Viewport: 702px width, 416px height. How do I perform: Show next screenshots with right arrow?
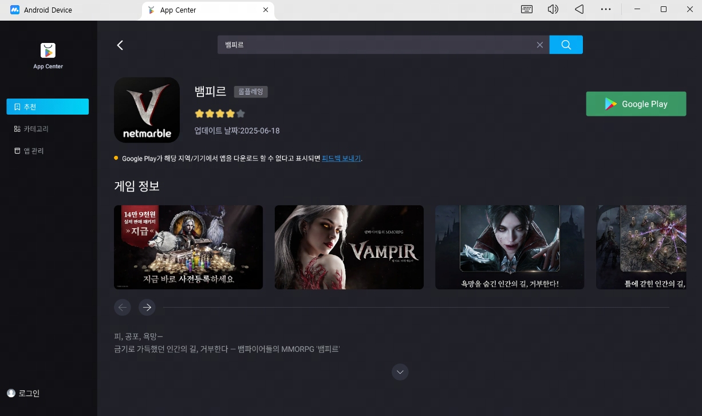tap(147, 308)
